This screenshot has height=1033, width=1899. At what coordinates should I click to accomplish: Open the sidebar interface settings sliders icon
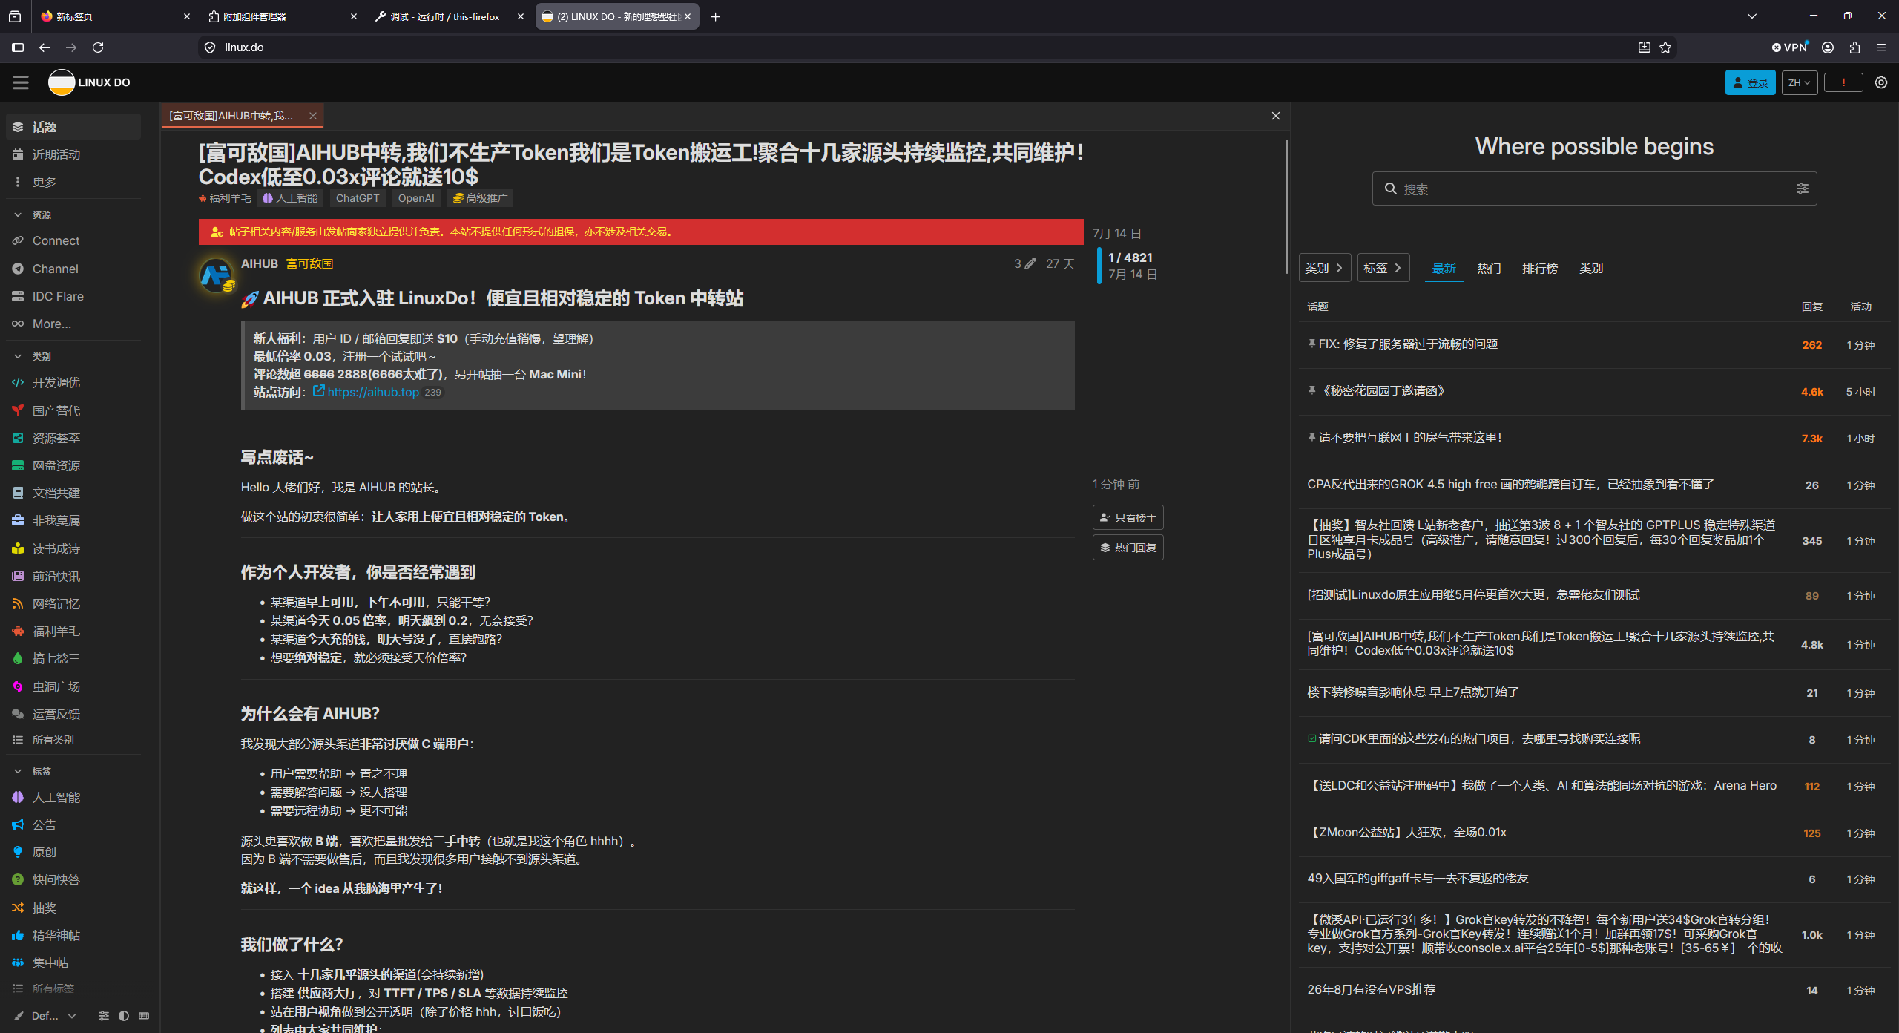tap(104, 1015)
